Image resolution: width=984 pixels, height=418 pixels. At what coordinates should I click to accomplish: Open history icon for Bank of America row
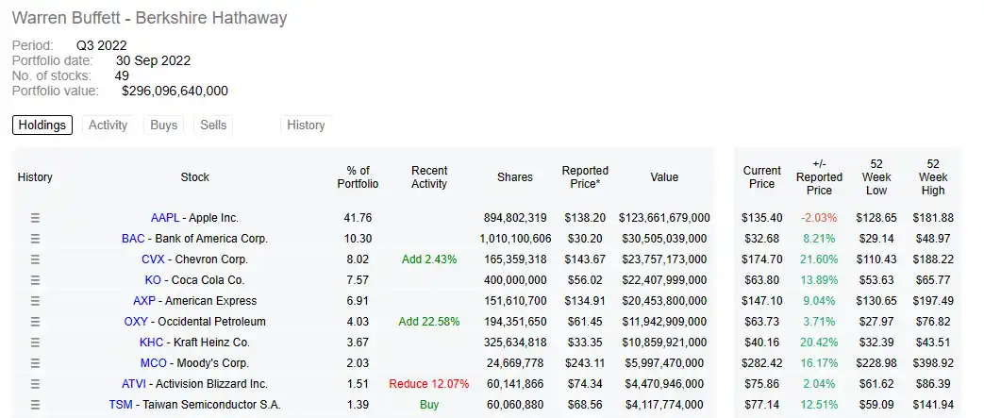tap(35, 239)
